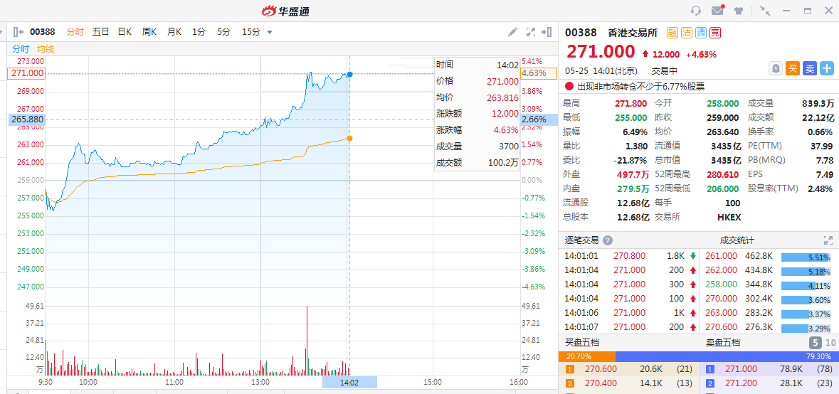Click the 5.51% volume bar for 261.000
This screenshot has height=394, width=839.
[806, 257]
